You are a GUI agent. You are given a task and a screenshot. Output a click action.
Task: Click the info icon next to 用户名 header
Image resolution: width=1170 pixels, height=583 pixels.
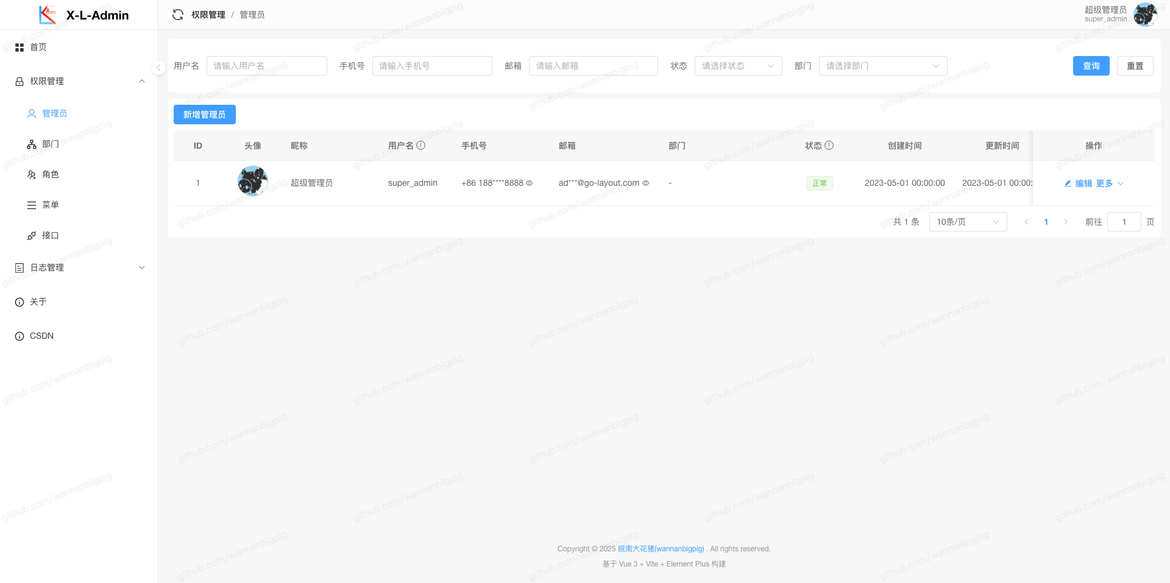[x=421, y=146]
